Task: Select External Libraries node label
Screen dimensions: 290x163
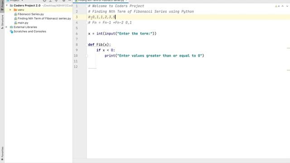Action: pyautogui.click(x=25, y=27)
